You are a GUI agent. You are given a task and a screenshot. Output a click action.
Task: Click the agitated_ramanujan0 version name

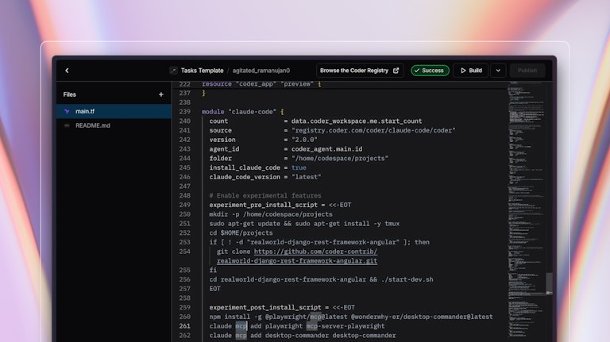[x=261, y=71]
